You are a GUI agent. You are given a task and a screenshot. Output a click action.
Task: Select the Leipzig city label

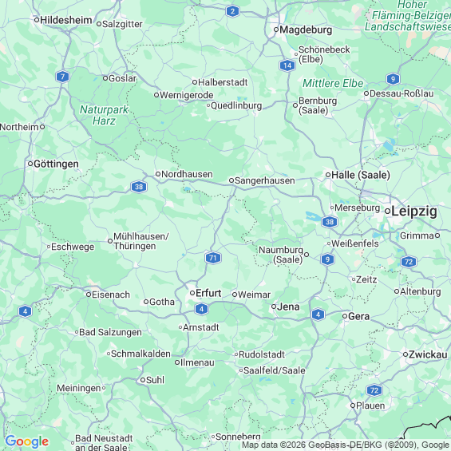click(x=414, y=212)
